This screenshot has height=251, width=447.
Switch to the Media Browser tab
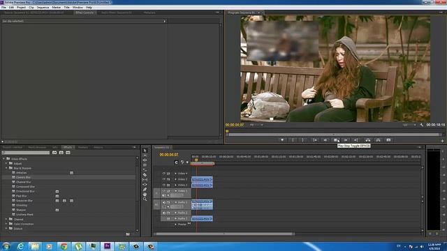(37, 147)
